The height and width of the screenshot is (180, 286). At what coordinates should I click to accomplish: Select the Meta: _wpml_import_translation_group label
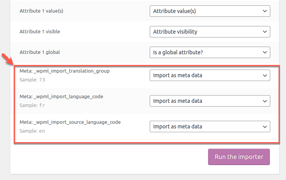tap(64, 71)
